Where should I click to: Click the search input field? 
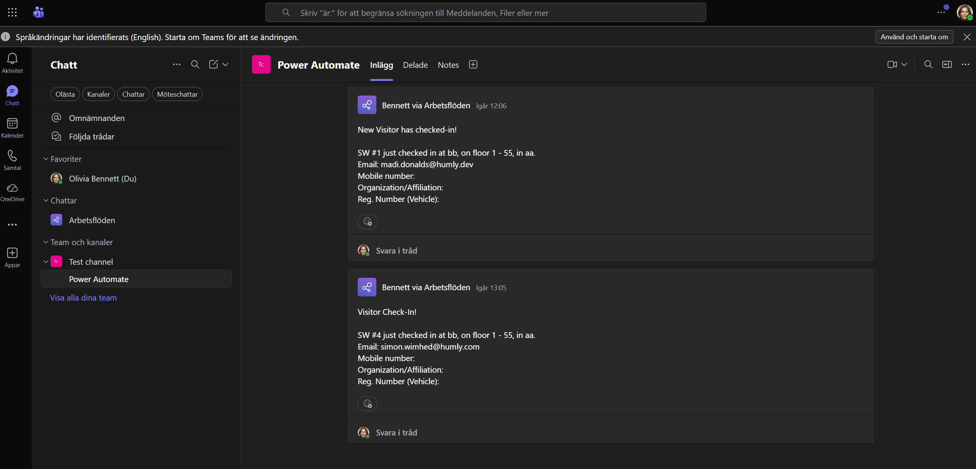click(x=485, y=13)
